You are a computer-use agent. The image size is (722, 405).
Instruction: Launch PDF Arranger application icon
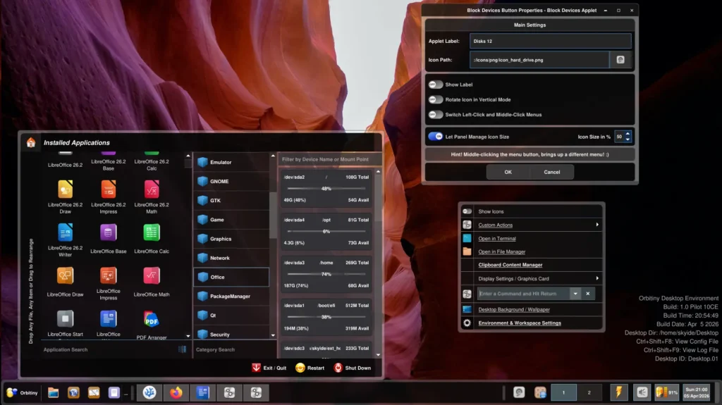click(x=151, y=319)
